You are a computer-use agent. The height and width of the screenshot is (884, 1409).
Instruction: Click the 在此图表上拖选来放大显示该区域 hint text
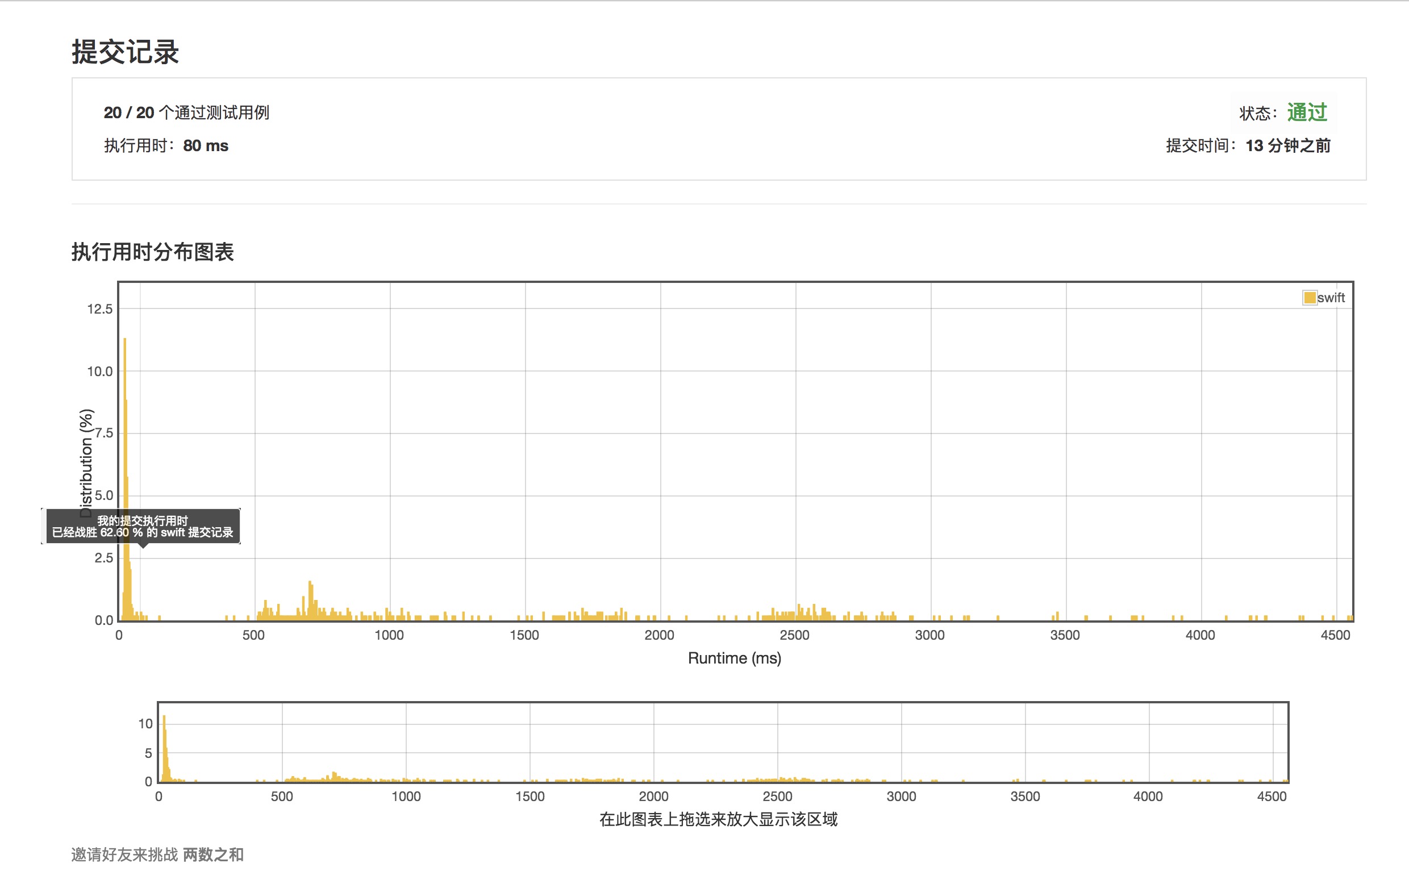(718, 819)
